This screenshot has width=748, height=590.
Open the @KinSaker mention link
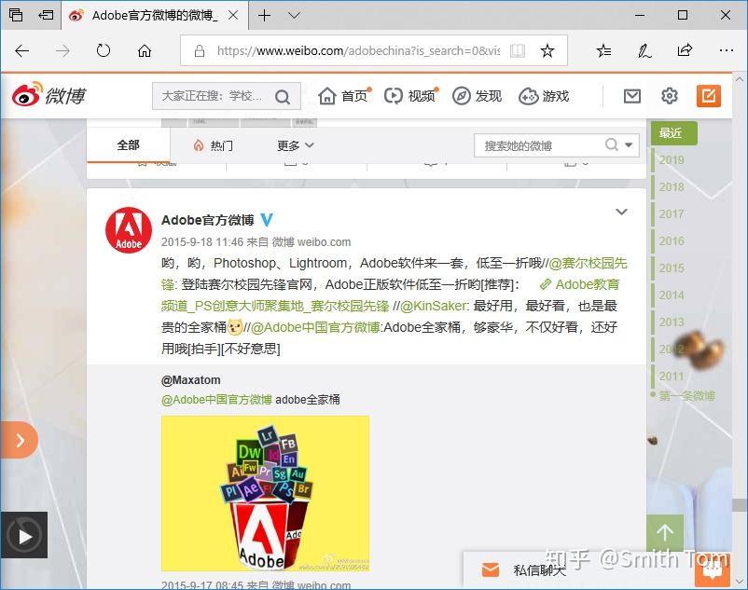[434, 306]
